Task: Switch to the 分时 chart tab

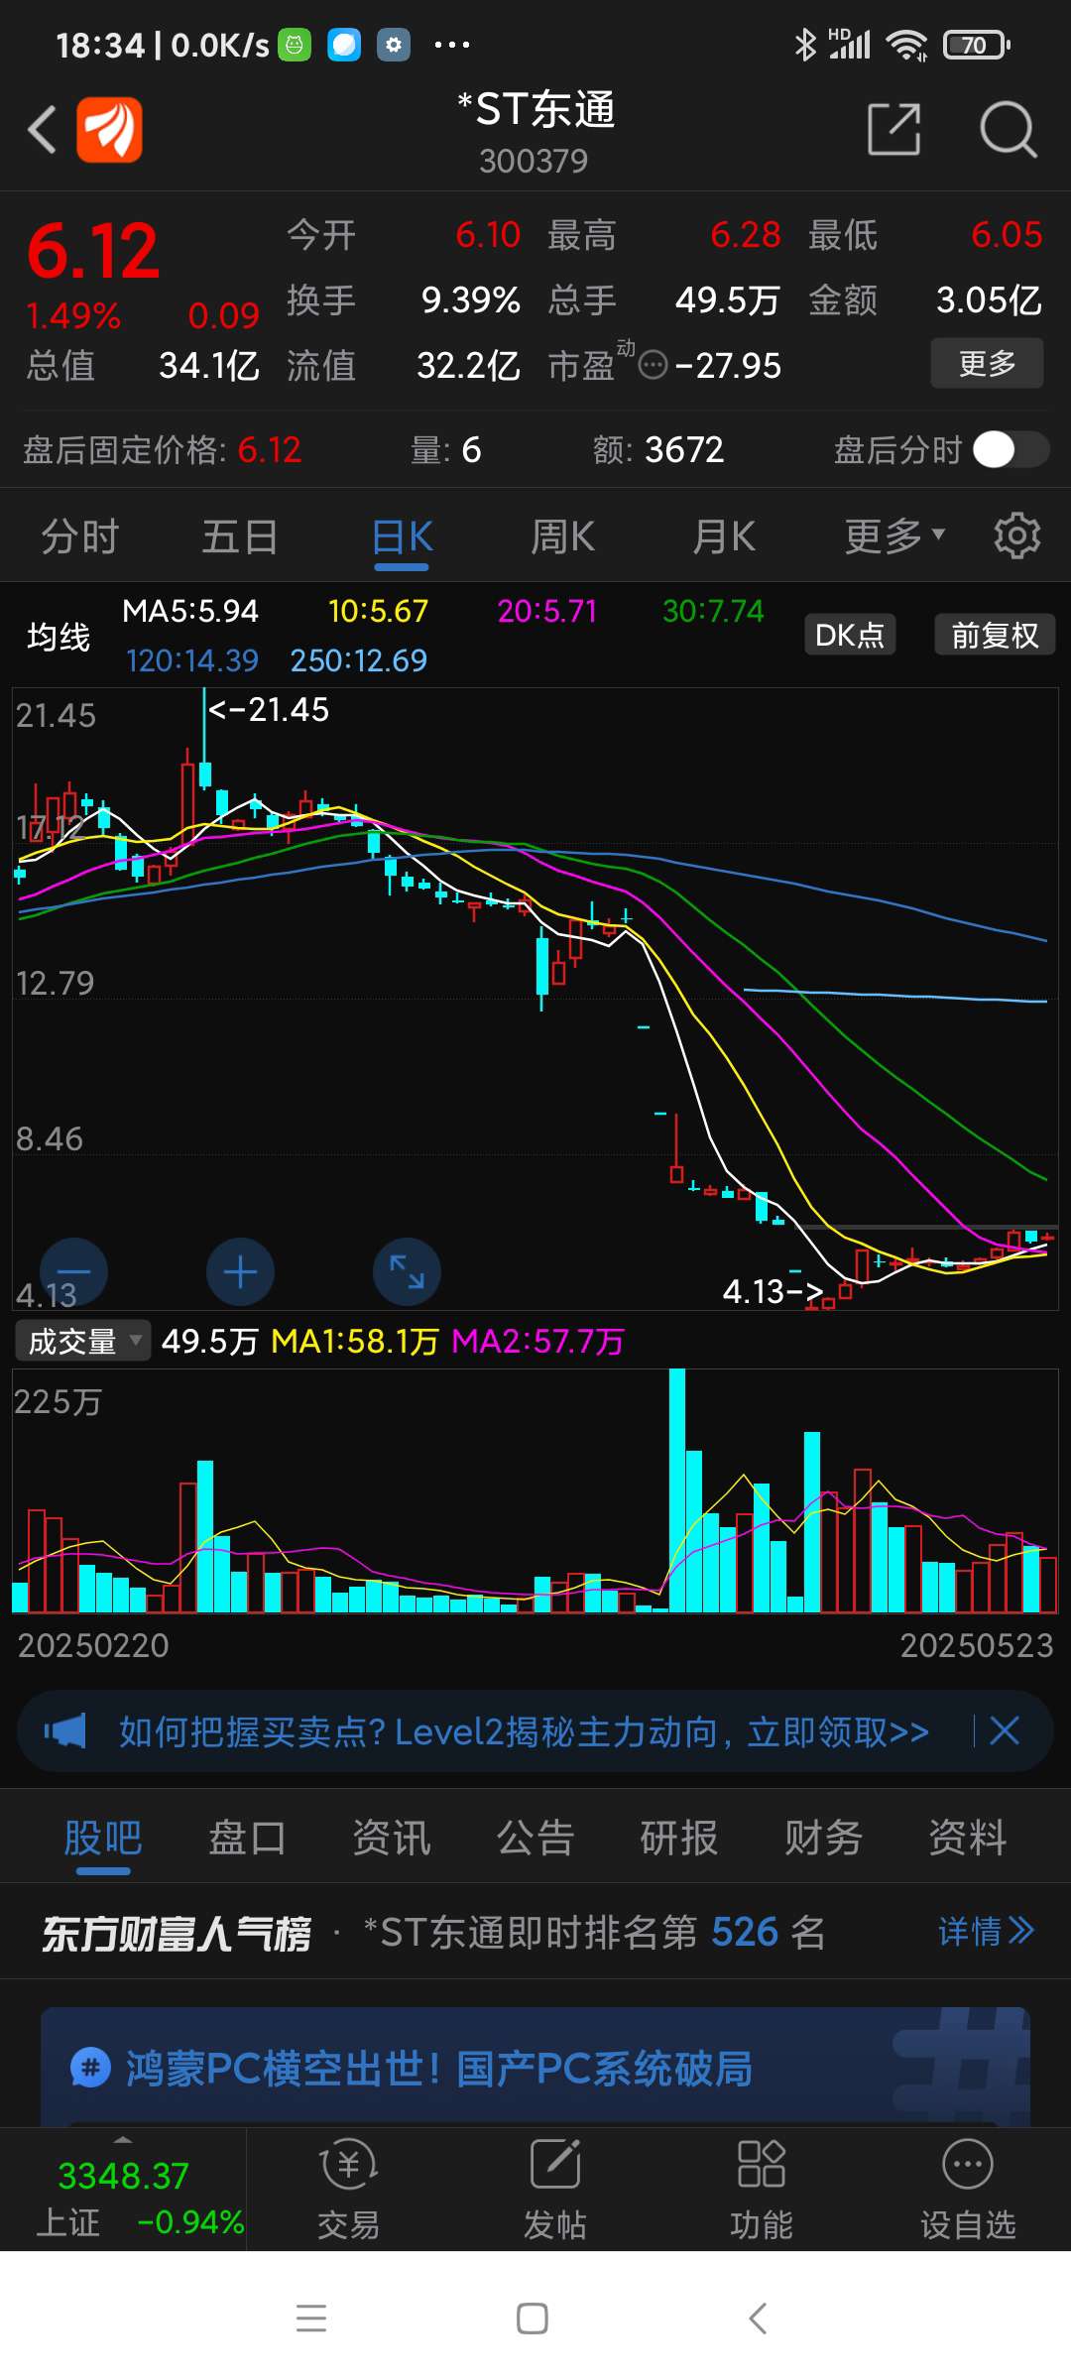Action: click(x=80, y=536)
